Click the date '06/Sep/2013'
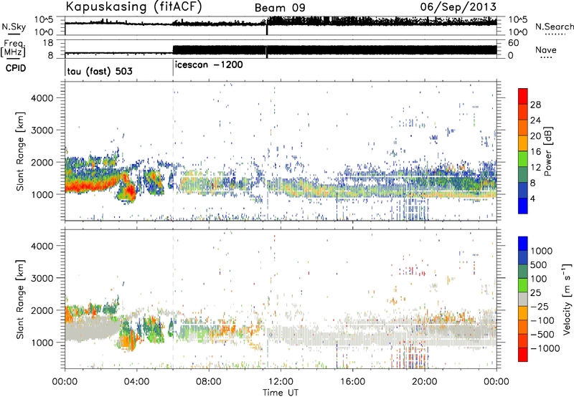The width and height of the screenshot is (574, 397). 458,7
